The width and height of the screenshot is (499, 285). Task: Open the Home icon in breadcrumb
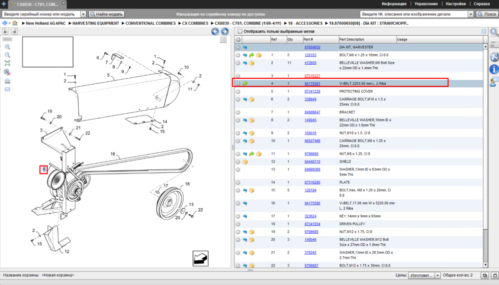tap(15, 23)
